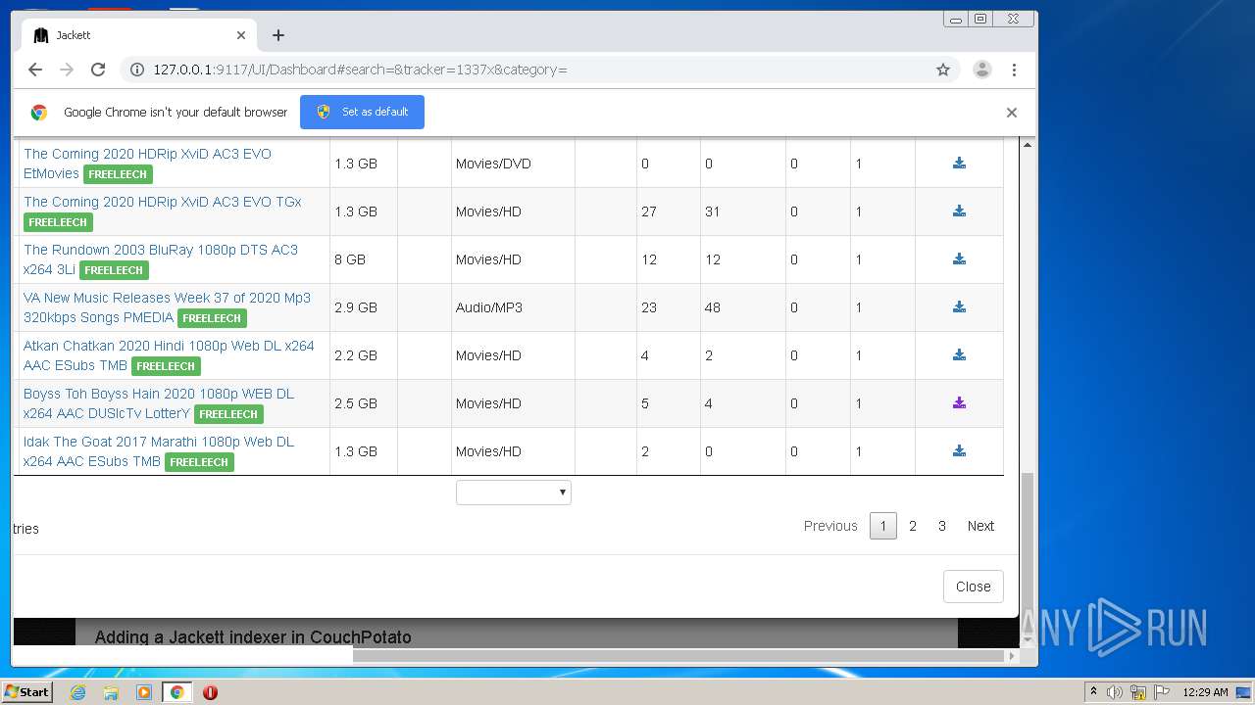Image resolution: width=1255 pixels, height=705 pixels.
Task: Bookmark this page with star icon
Action: pos(943,70)
